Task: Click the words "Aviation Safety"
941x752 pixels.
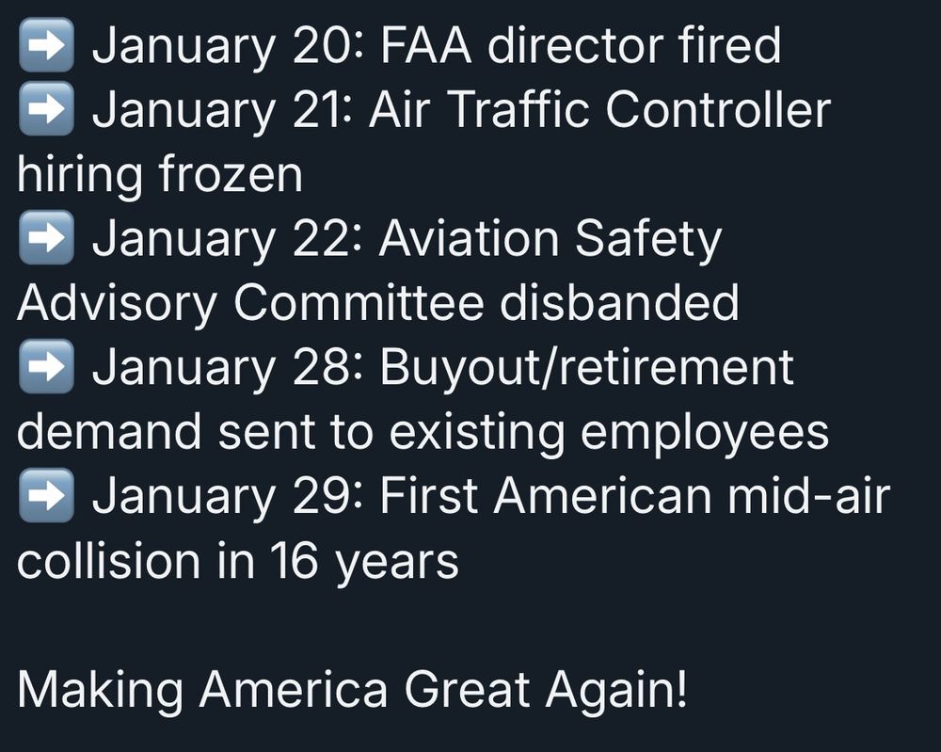Action: coord(550,239)
